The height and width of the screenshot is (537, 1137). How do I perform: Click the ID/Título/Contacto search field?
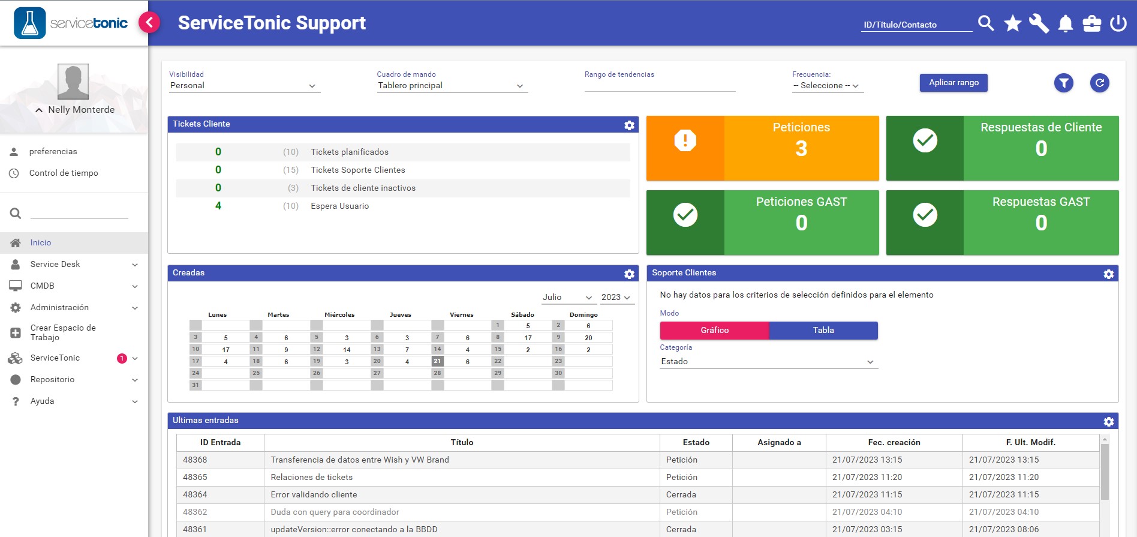(x=916, y=25)
